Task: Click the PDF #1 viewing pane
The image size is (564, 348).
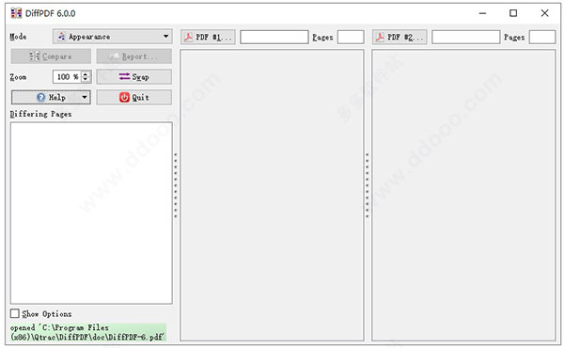Action: click(x=272, y=195)
